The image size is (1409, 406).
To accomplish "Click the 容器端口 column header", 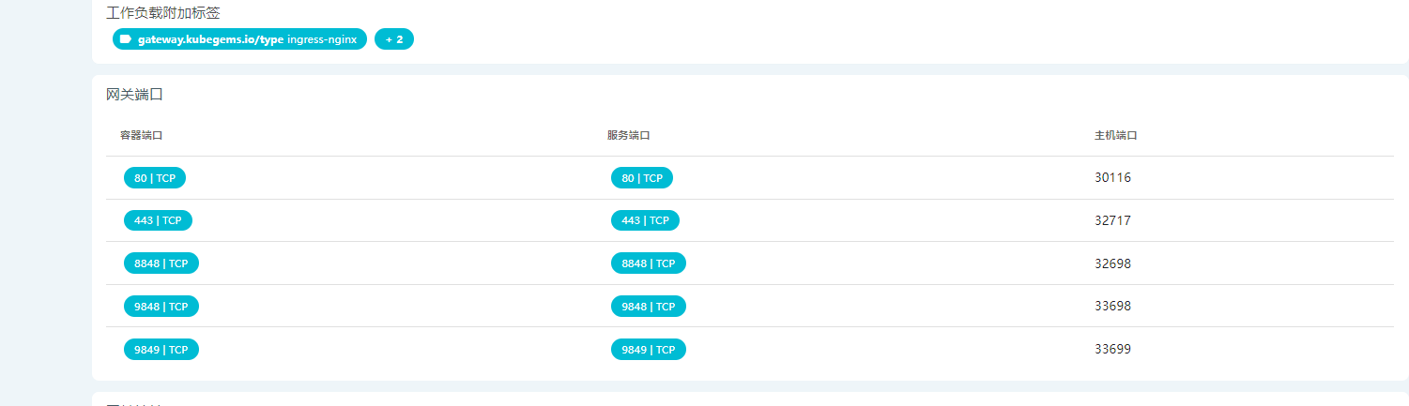I will tap(141, 136).
